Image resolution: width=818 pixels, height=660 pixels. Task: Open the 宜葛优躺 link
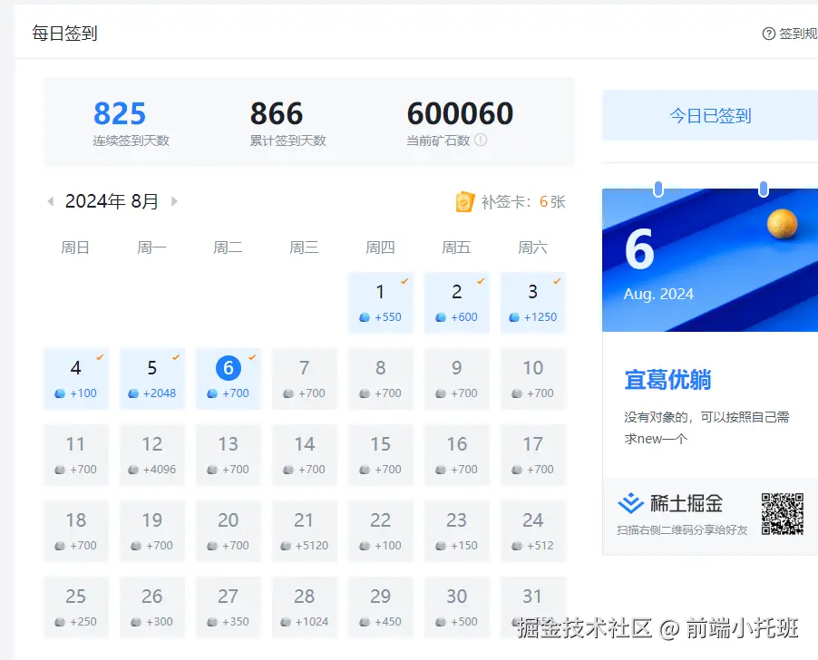(667, 380)
